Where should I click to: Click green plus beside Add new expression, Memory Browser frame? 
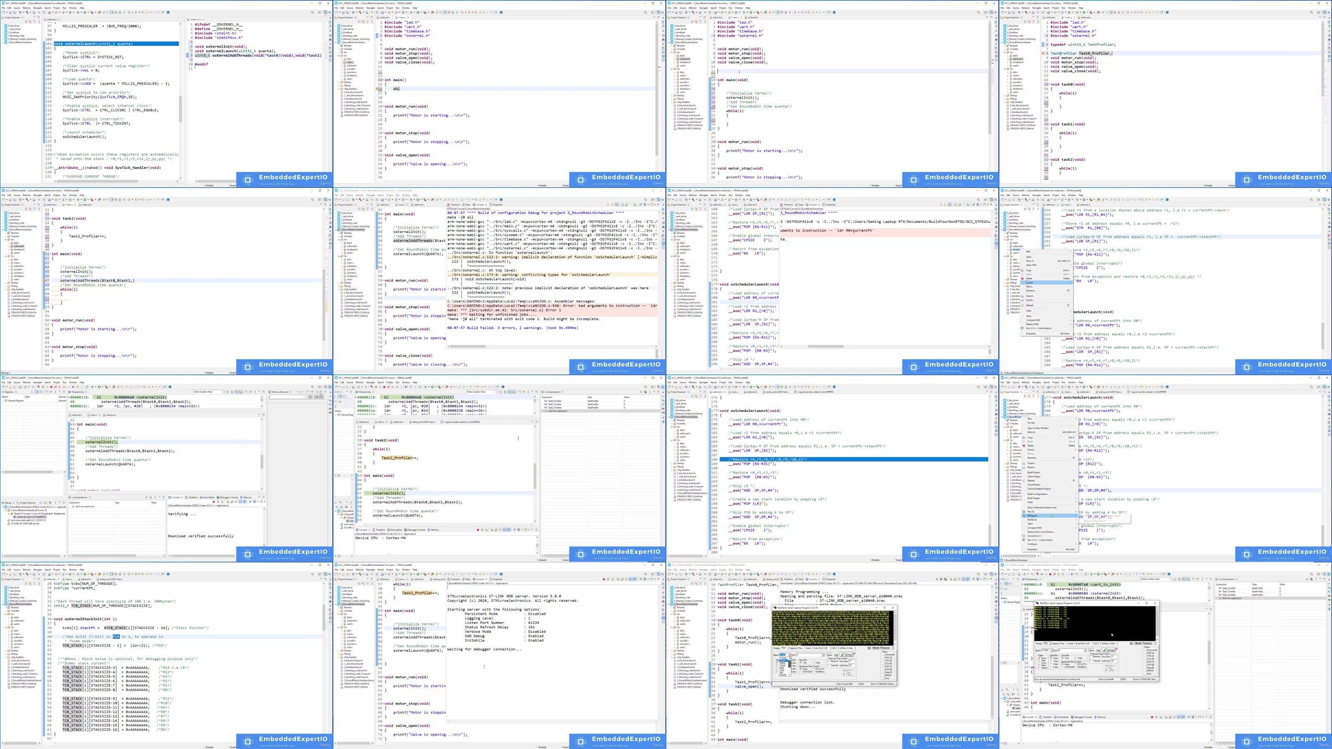(x=73, y=506)
